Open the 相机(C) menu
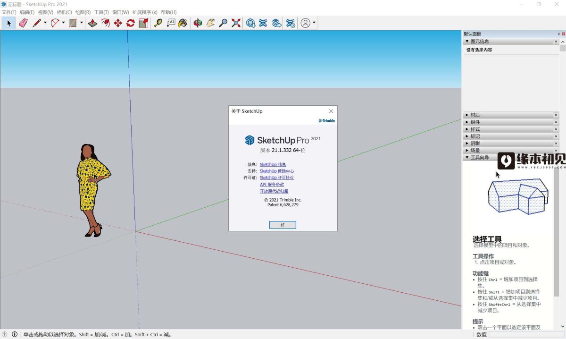Image resolution: width=566 pixels, height=339 pixels. click(x=65, y=12)
